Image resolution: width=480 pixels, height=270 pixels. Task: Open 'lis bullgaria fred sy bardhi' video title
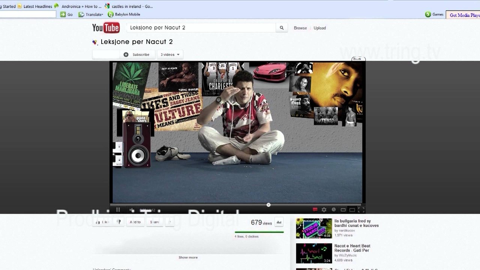357,223
